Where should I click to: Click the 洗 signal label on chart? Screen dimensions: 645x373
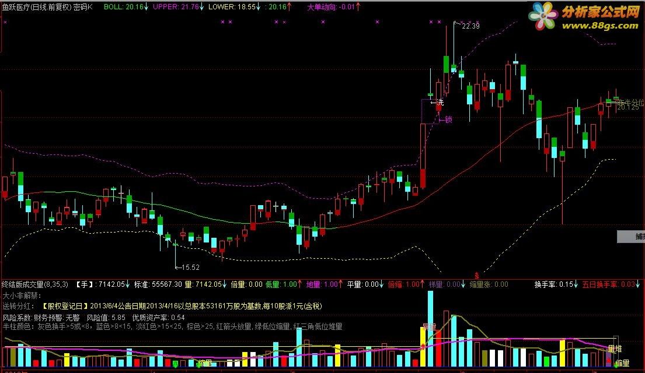click(441, 102)
